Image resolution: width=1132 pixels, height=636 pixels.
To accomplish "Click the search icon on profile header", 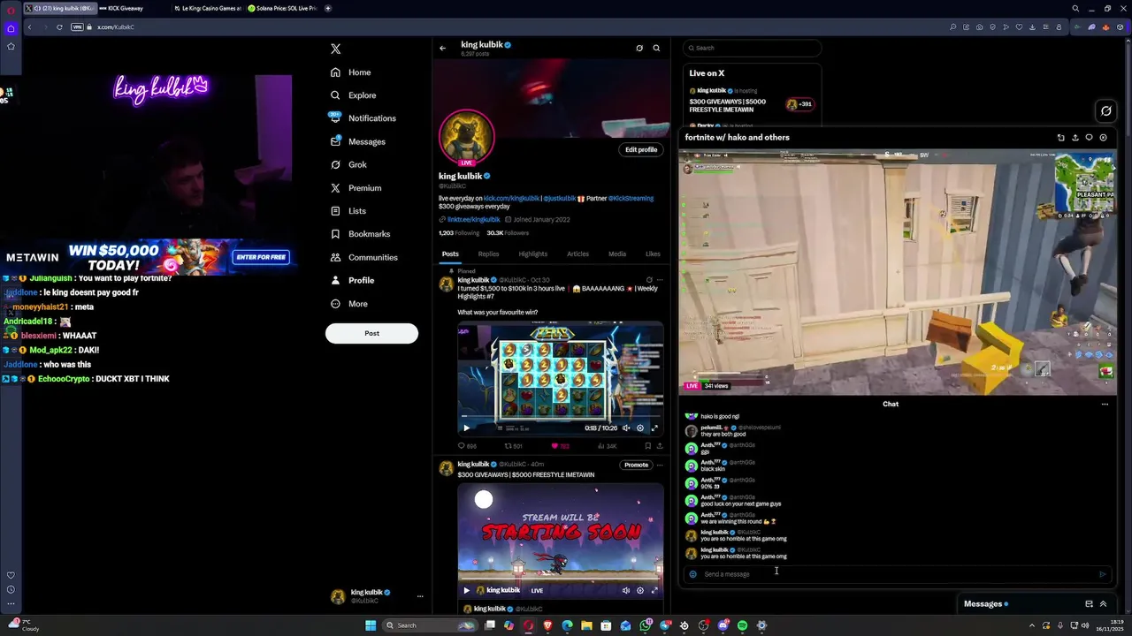I will coord(656,48).
